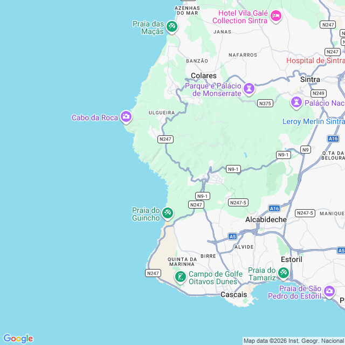The image size is (345, 345).
Task: Select the Parque e Palácio de Monserrate pin
Action: [x=249, y=89]
